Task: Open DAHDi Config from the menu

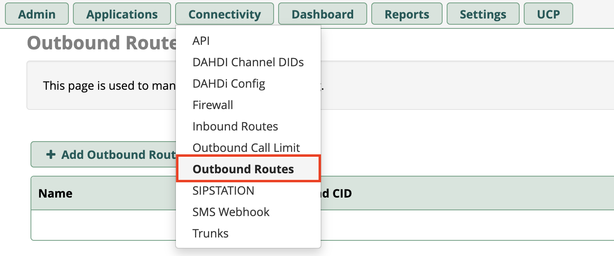Action: 229,84
